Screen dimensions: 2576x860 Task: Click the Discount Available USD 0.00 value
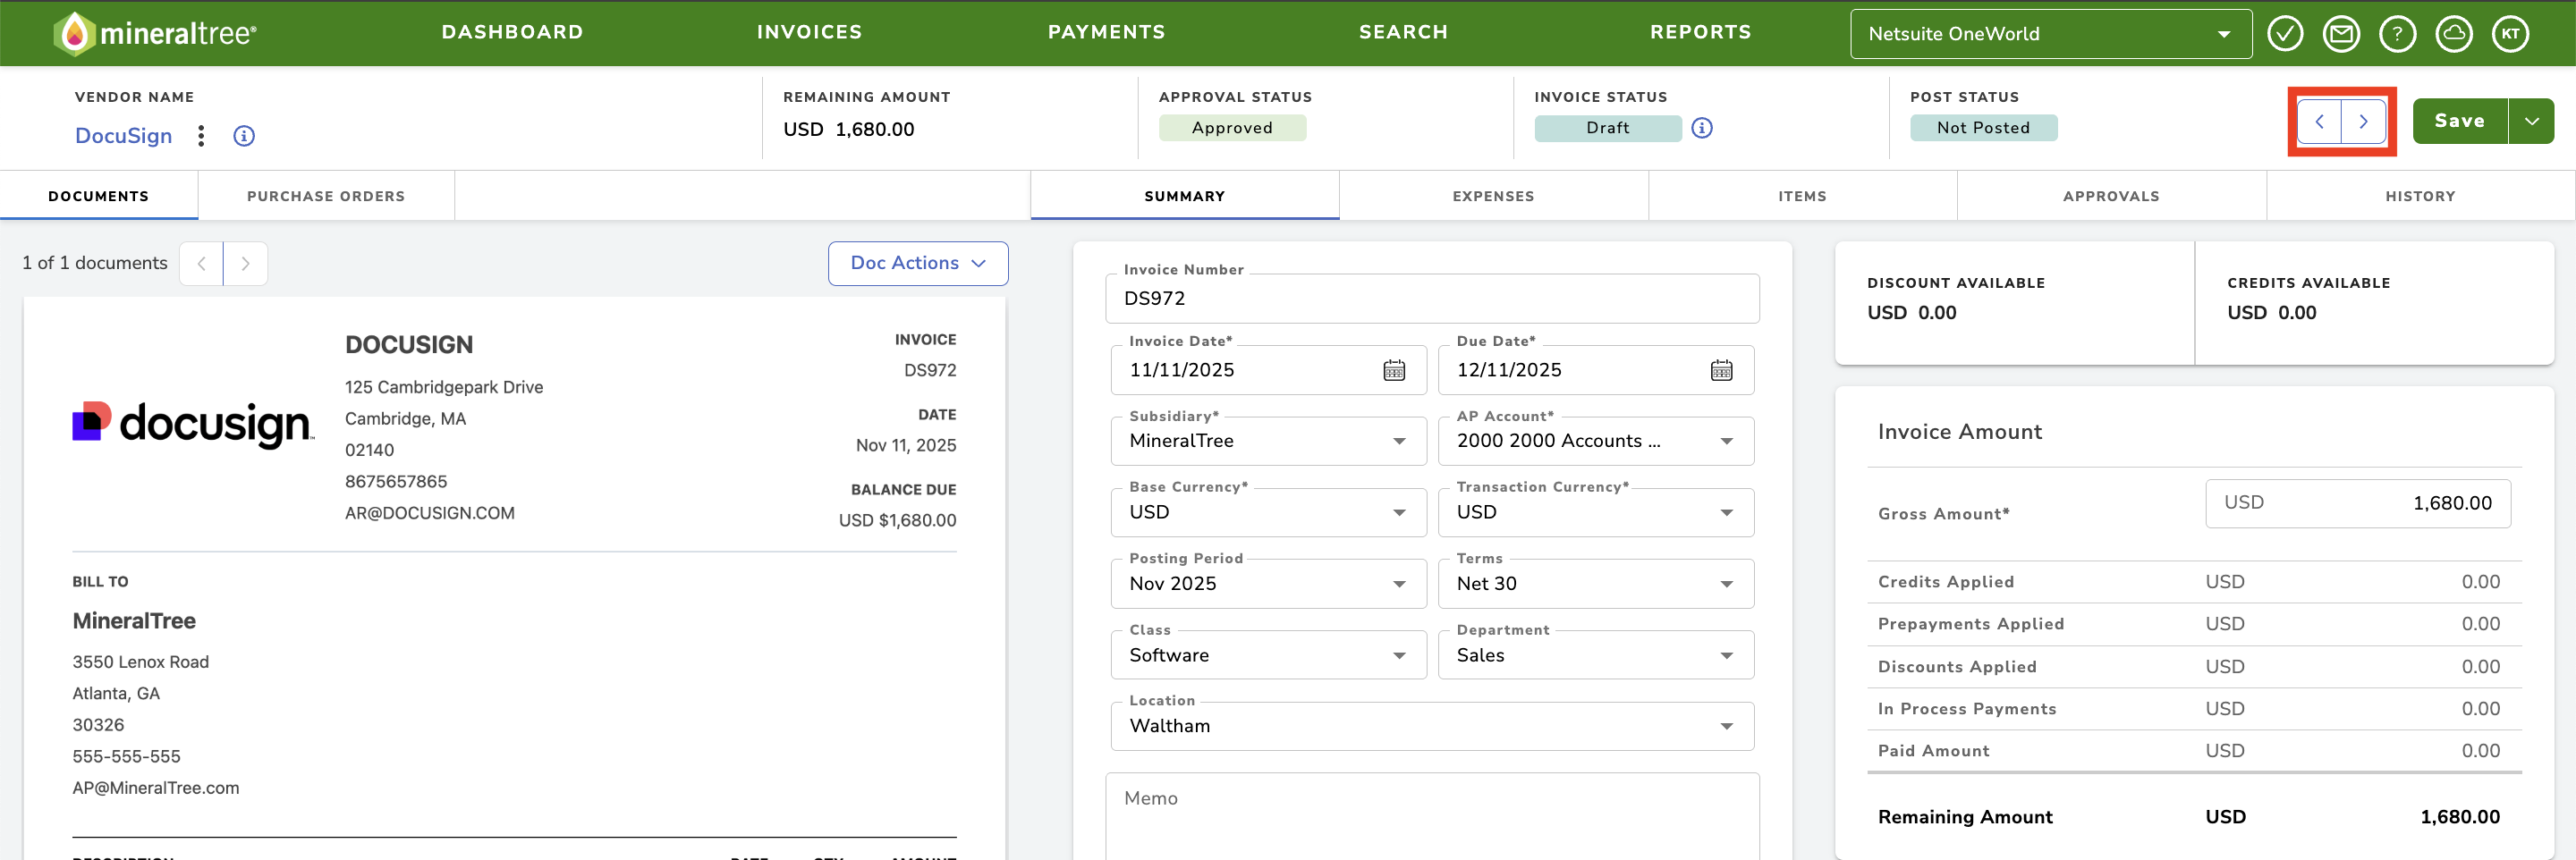1911,313
